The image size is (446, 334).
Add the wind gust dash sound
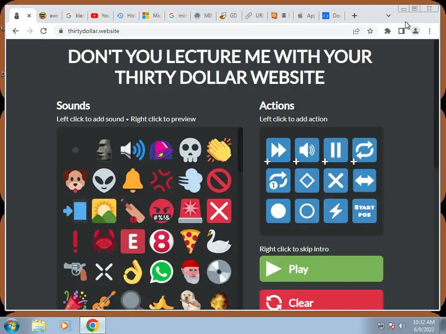190,180
